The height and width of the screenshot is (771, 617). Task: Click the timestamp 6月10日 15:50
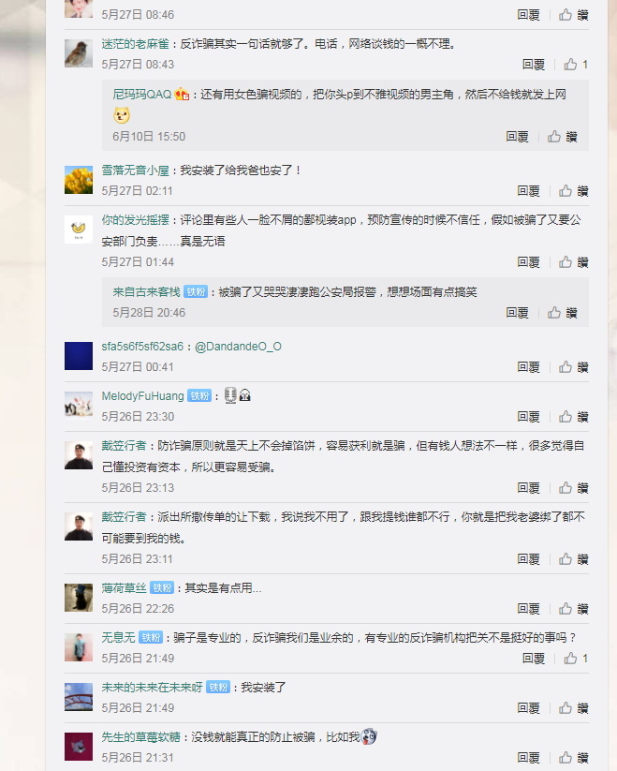coord(149,137)
